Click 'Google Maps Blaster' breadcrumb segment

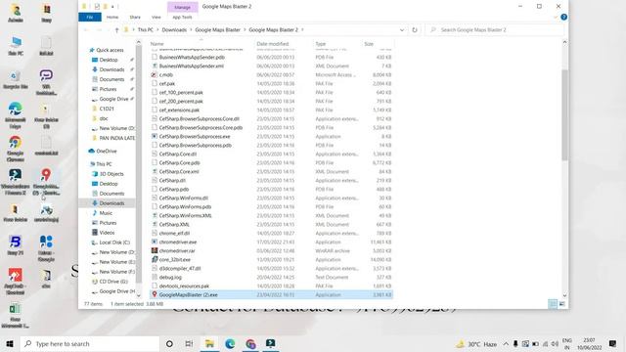(217, 30)
